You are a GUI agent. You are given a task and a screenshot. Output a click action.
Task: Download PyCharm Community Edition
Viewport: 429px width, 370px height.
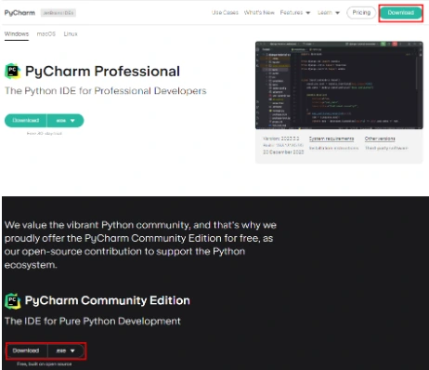[x=26, y=350]
